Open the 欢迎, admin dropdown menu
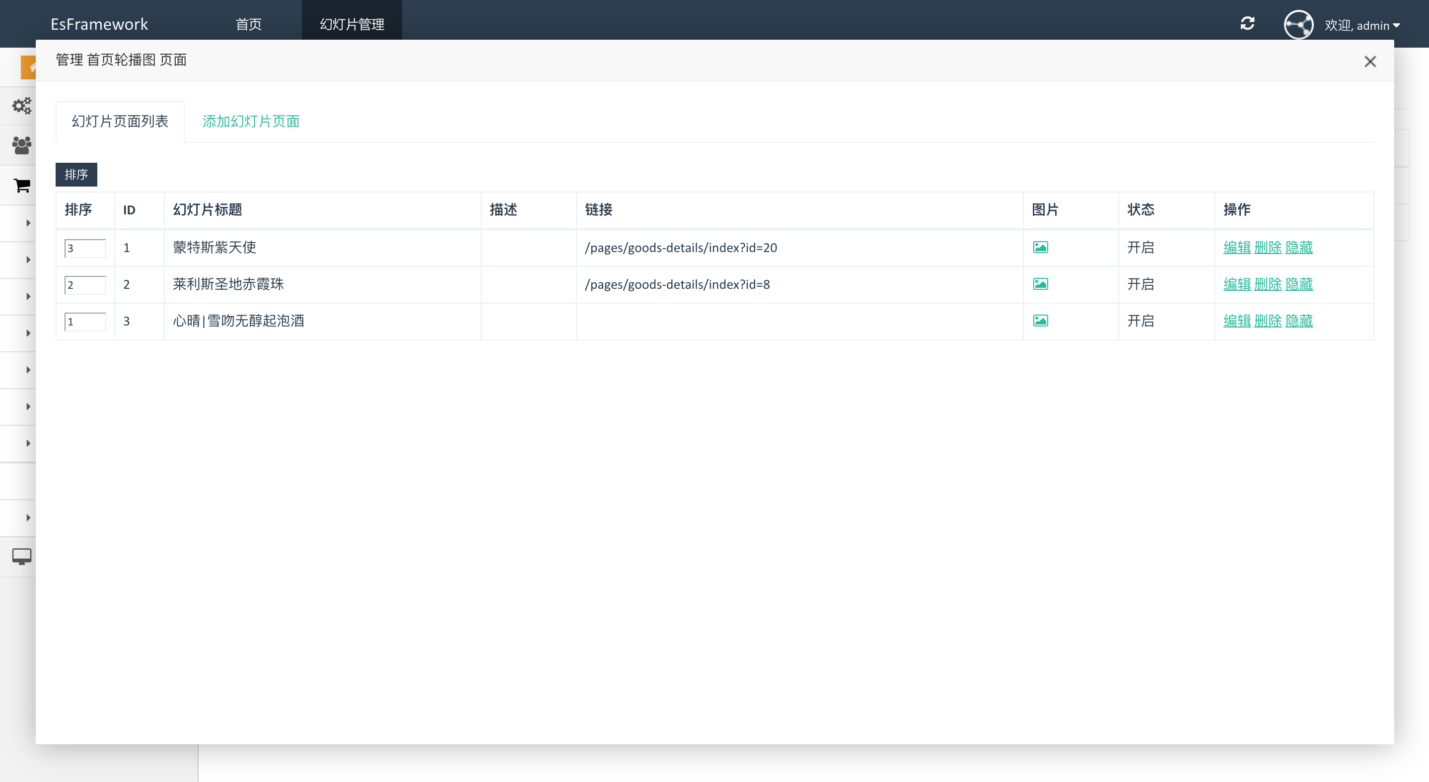 point(1362,25)
